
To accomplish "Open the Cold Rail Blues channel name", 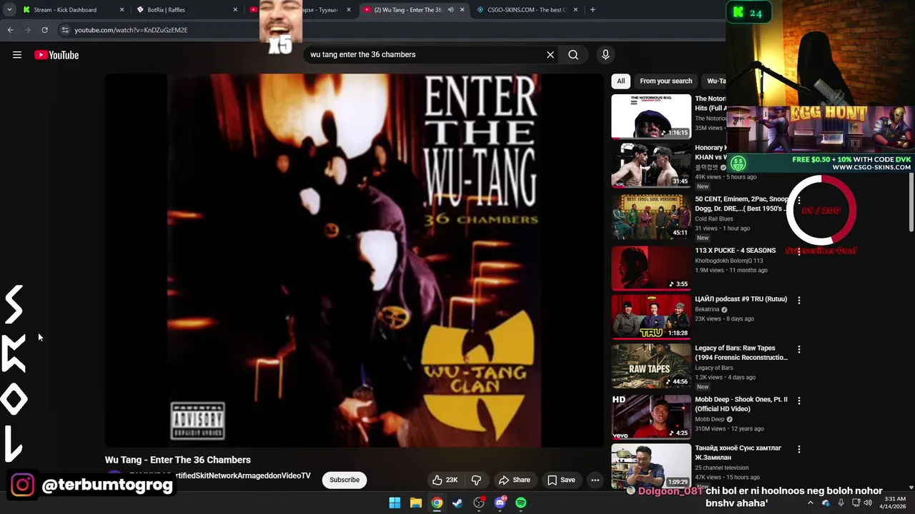I will (714, 218).
